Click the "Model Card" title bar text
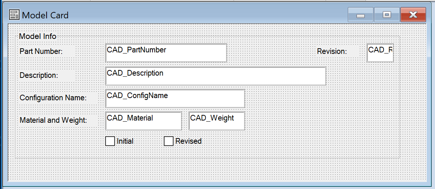435x189 pixels. (45, 15)
